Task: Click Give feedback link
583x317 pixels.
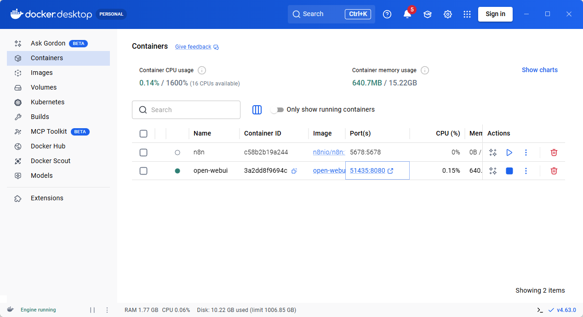Action: [193, 47]
